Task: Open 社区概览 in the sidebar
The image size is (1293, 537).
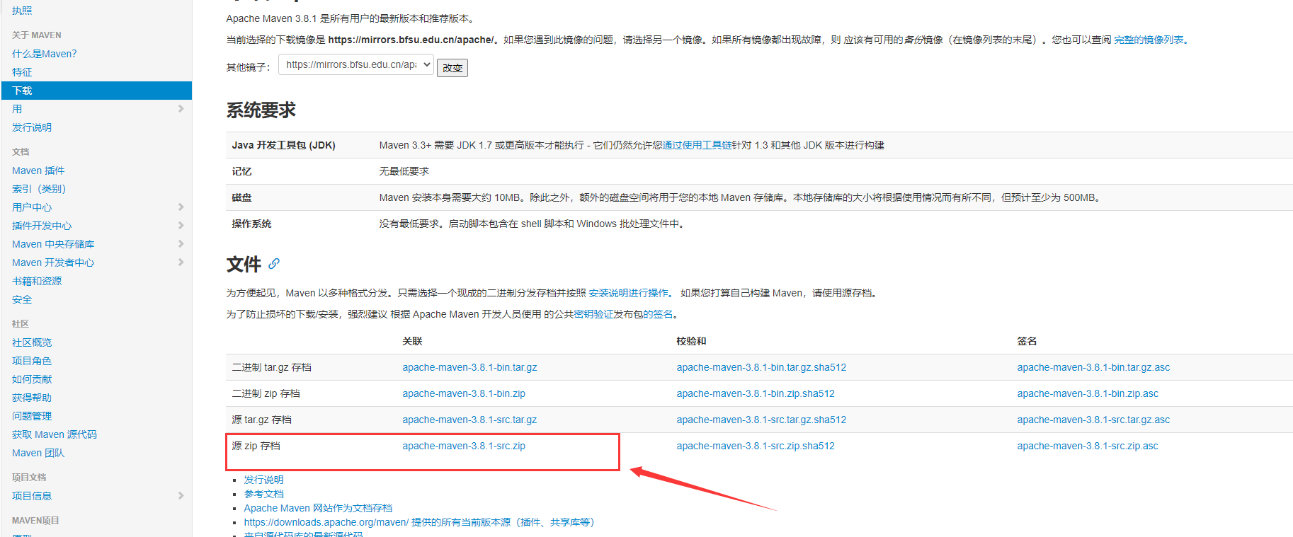Action: point(32,342)
